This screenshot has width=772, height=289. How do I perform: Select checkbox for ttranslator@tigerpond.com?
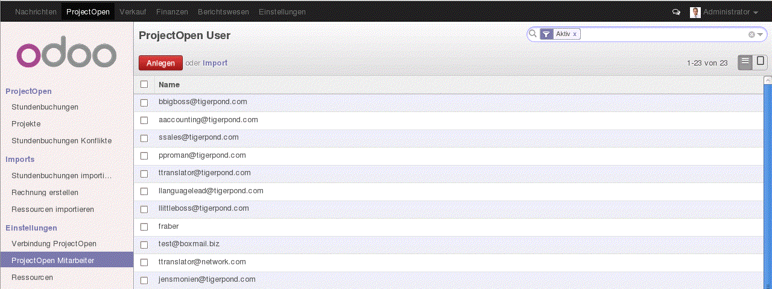[x=144, y=173]
